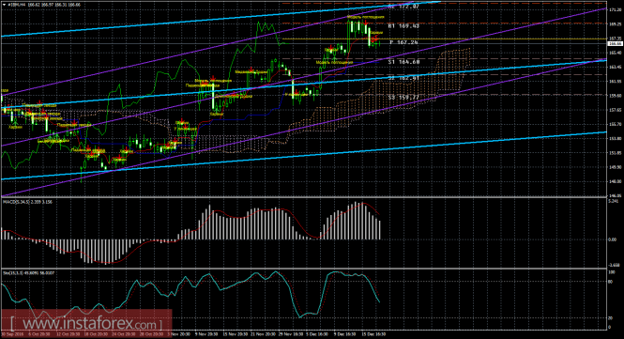Viewport: 624px width, 339px height.
Task: Visit the www.instaforex.com watermark link
Action: coord(86,322)
